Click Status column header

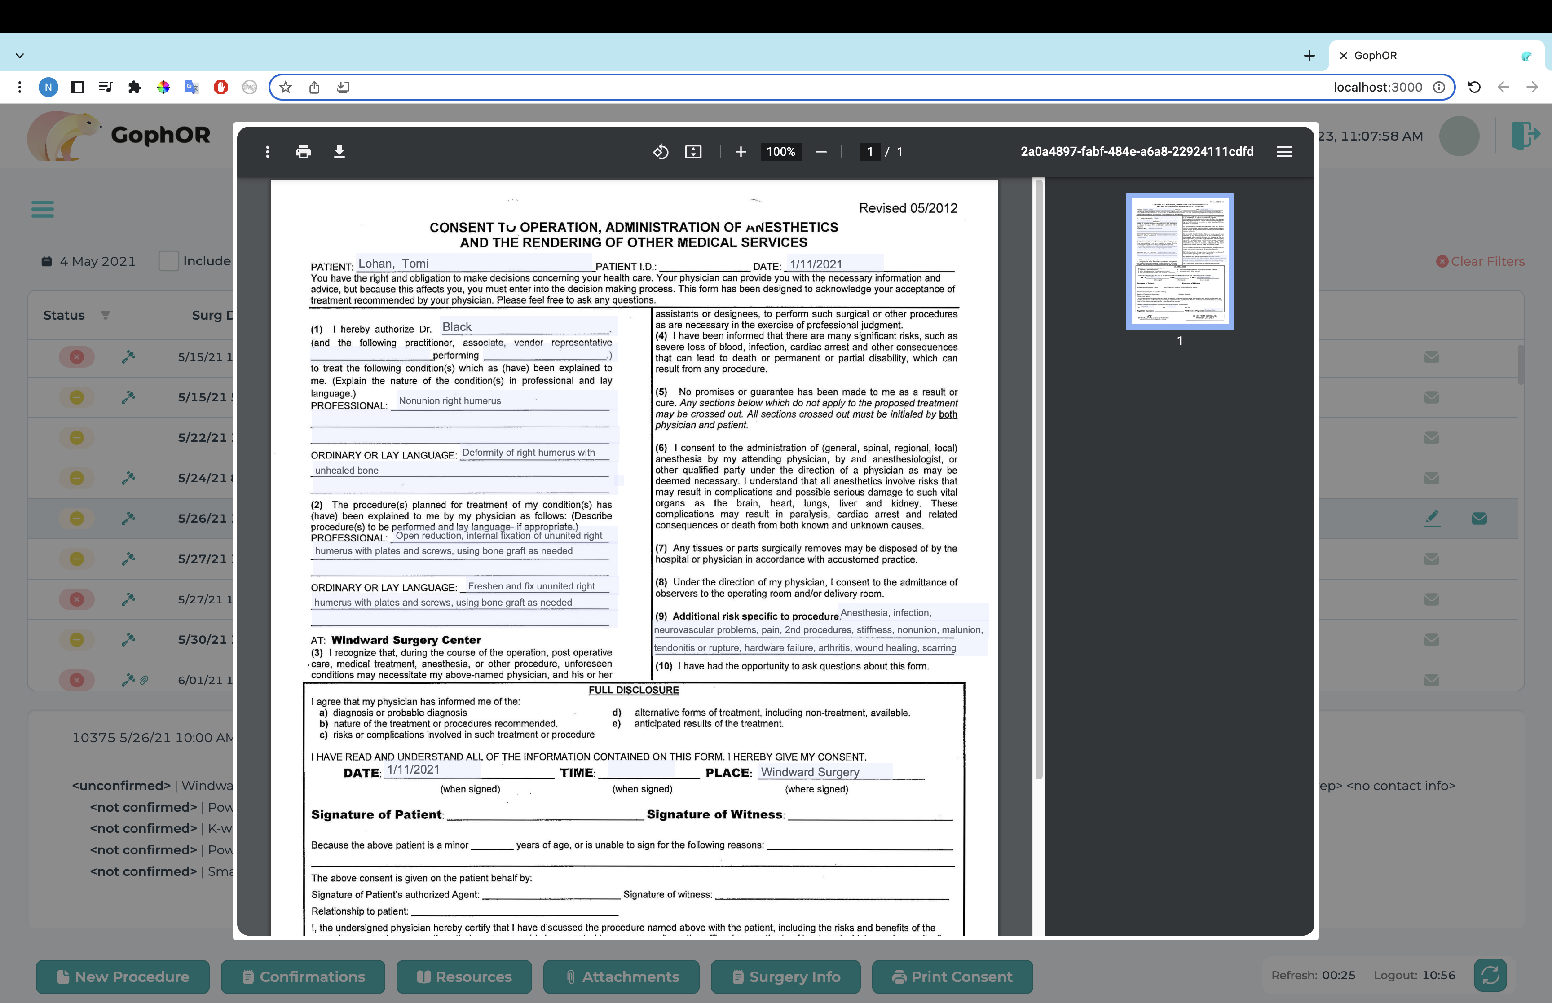[x=64, y=315]
